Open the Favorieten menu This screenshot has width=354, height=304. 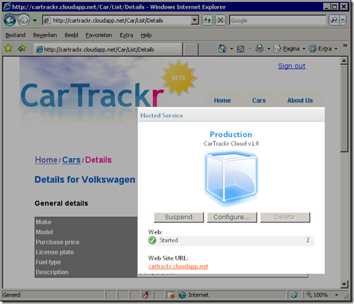[x=99, y=35]
